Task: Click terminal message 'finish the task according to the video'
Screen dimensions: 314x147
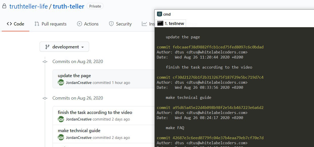Action: (x=209, y=67)
